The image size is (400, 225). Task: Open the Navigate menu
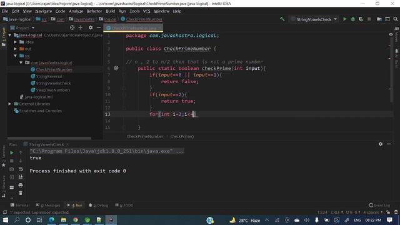[44, 11]
